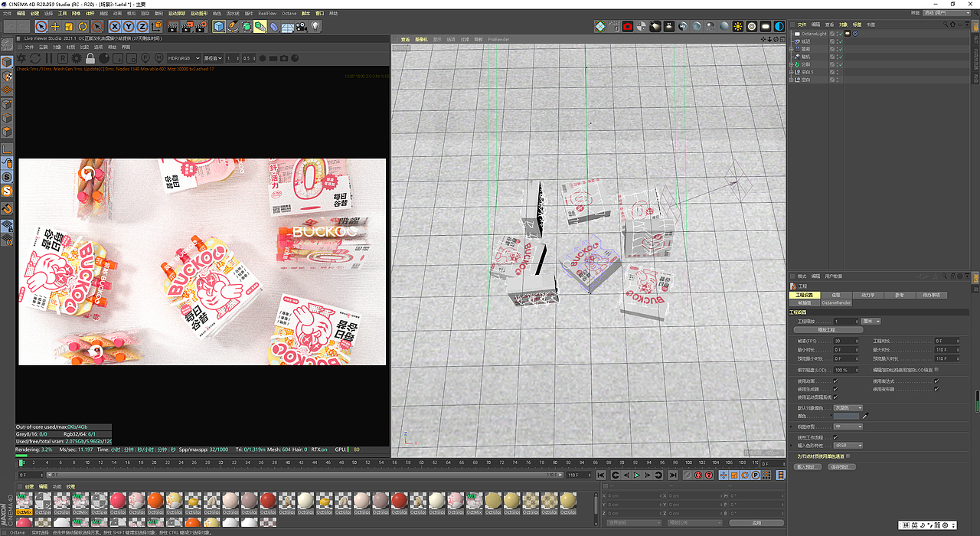The width and height of the screenshot is (980, 536).
Task: Expand the last 空白 null object
Action: pos(791,80)
